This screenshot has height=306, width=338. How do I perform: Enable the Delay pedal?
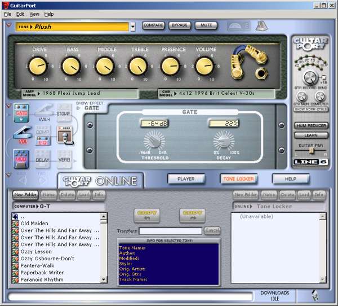42,159
